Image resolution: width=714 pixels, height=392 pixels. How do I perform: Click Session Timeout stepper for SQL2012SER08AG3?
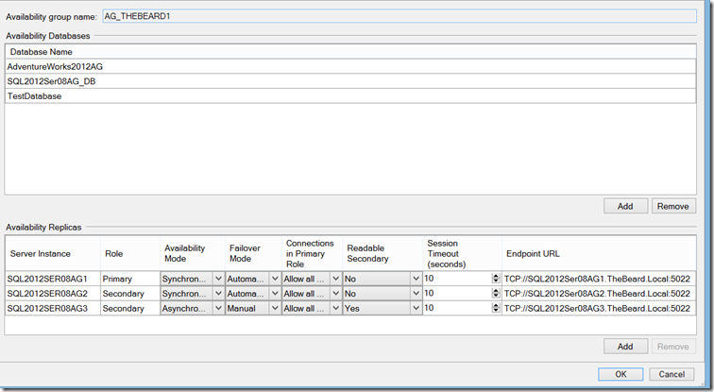point(497,308)
